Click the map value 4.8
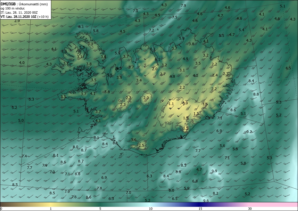Image resolution: width=298 pixels, height=211 pixels. coord(172,76)
